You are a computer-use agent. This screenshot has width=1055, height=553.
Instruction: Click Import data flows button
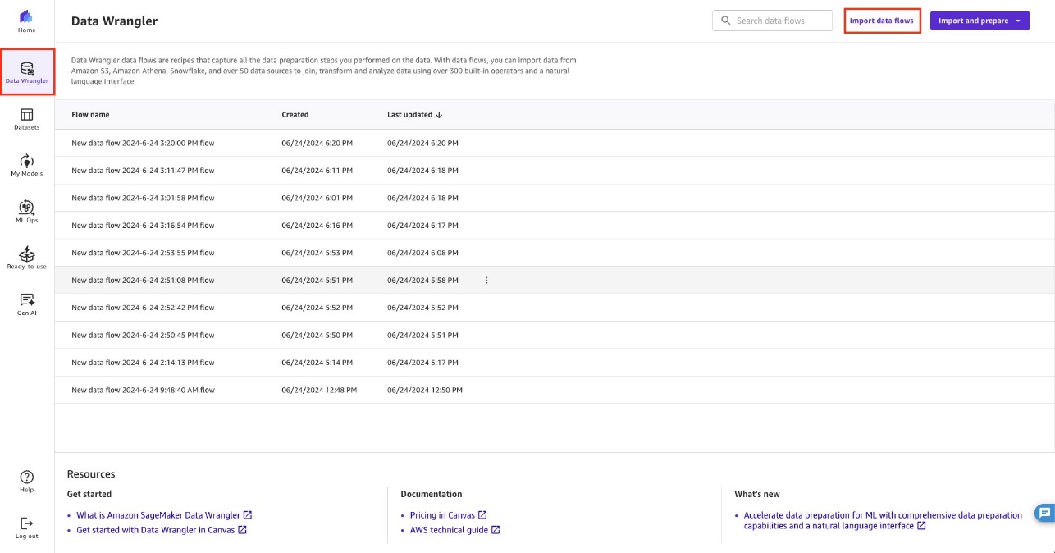[x=882, y=21]
